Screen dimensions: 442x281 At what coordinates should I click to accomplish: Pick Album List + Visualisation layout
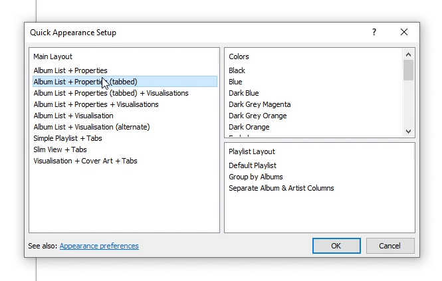coord(73,116)
